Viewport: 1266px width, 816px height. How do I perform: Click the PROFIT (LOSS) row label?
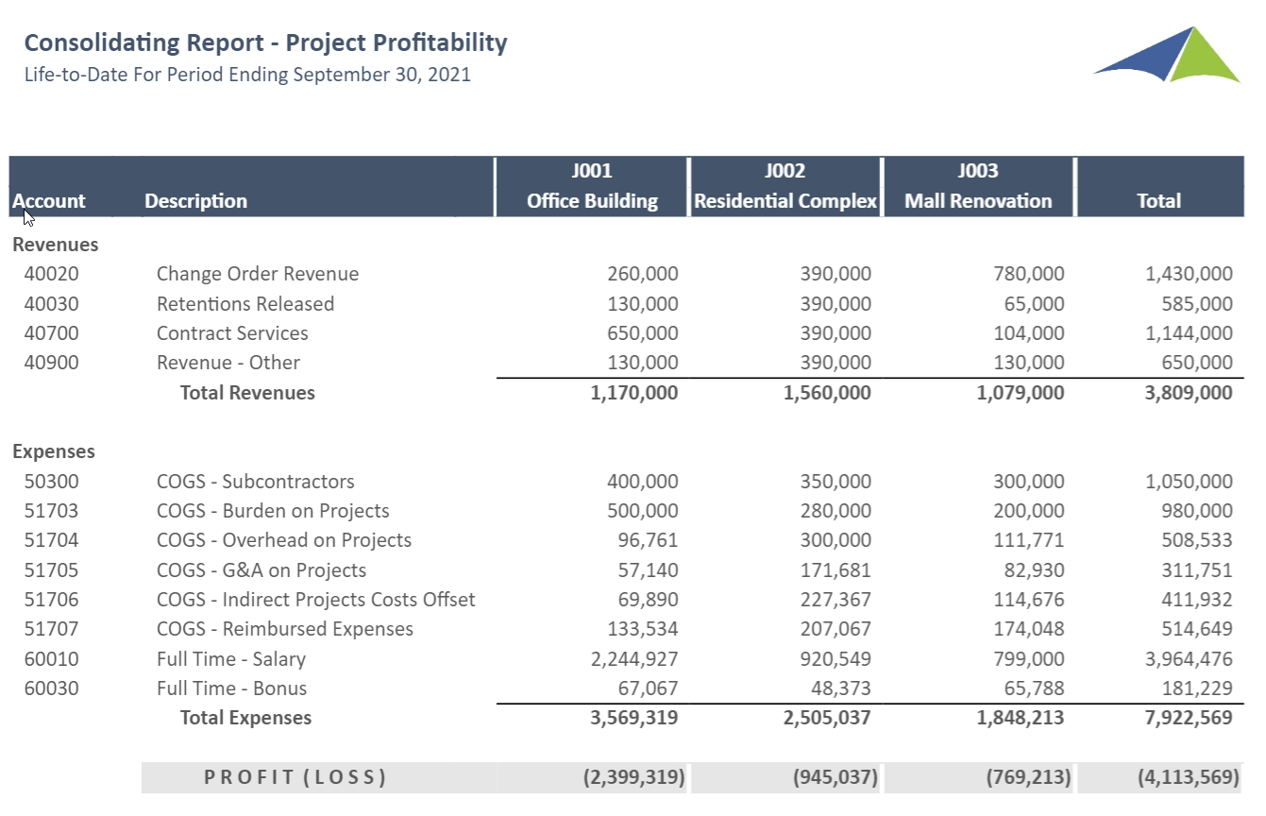coord(295,777)
